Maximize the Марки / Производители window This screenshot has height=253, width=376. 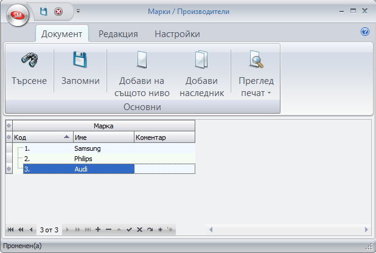coord(353,11)
